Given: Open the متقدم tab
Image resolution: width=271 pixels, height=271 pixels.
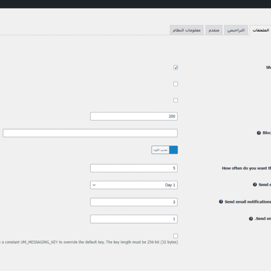Looking at the screenshot, I should point(214,30).
